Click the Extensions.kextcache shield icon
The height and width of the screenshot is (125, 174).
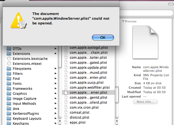[9, 58]
